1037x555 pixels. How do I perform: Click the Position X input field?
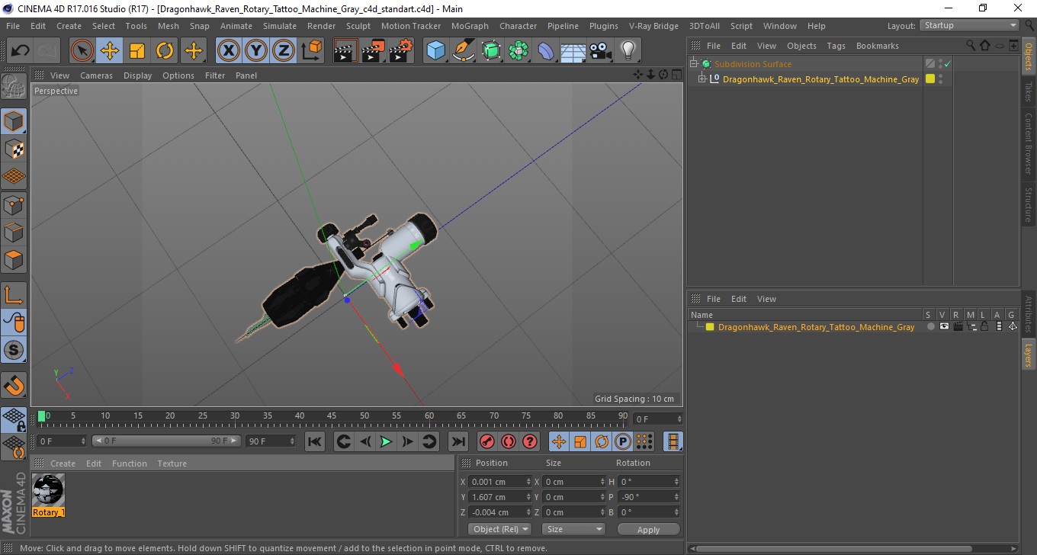(501, 482)
